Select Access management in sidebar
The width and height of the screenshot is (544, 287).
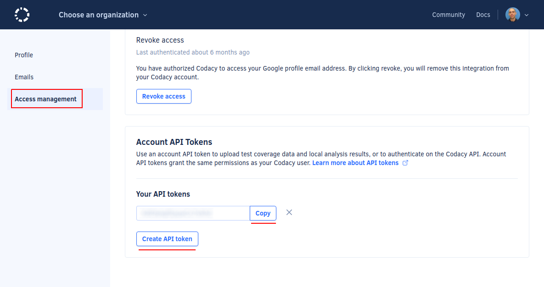point(55,99)
